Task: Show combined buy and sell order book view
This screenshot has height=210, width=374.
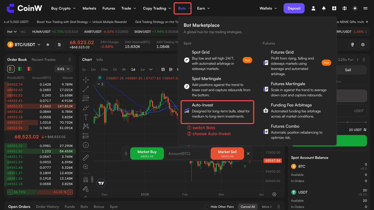Action: 11,69
